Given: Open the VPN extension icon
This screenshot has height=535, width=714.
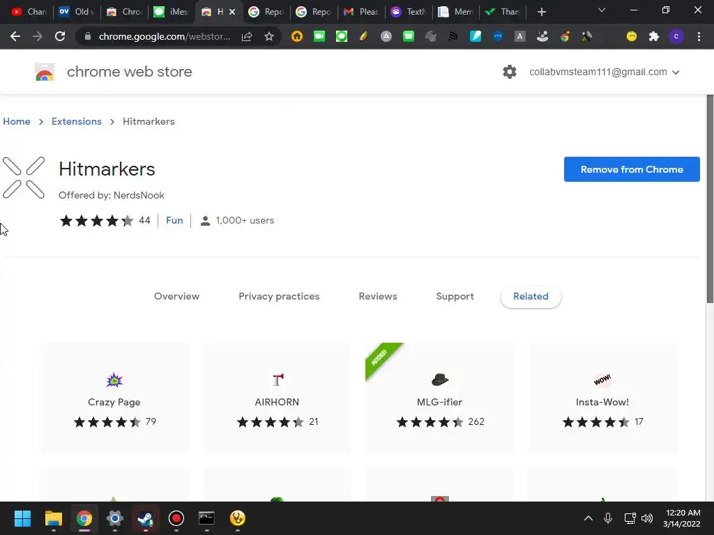Looking at the screenshot, I should pyautogui.click(x=498, y=36).
